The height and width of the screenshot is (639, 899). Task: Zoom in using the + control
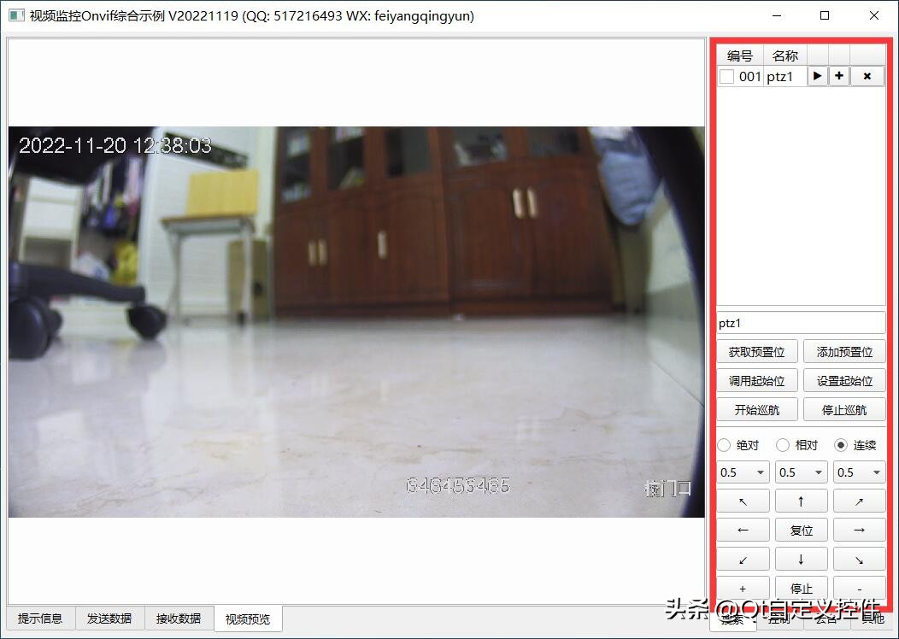click(743, 589)
